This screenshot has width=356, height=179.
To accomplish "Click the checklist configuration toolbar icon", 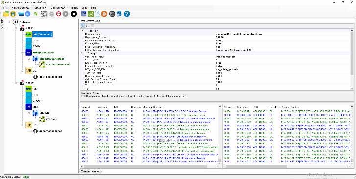I will 44,14.
